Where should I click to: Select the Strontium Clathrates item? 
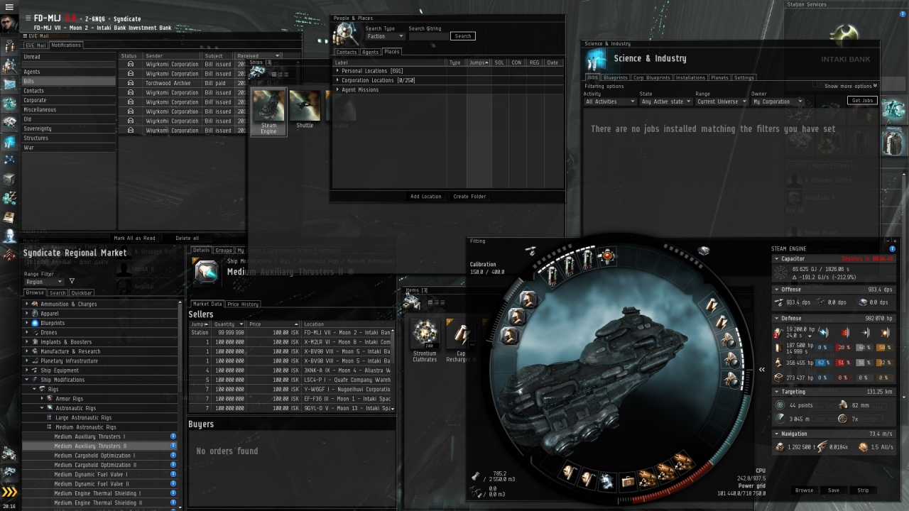click(x=425, y=340)
